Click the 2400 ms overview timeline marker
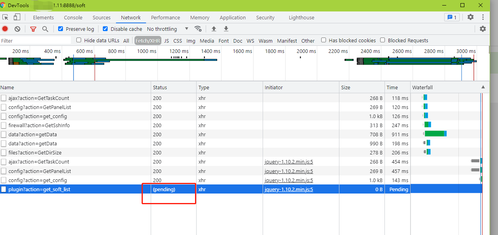 [x=370, y=51]
